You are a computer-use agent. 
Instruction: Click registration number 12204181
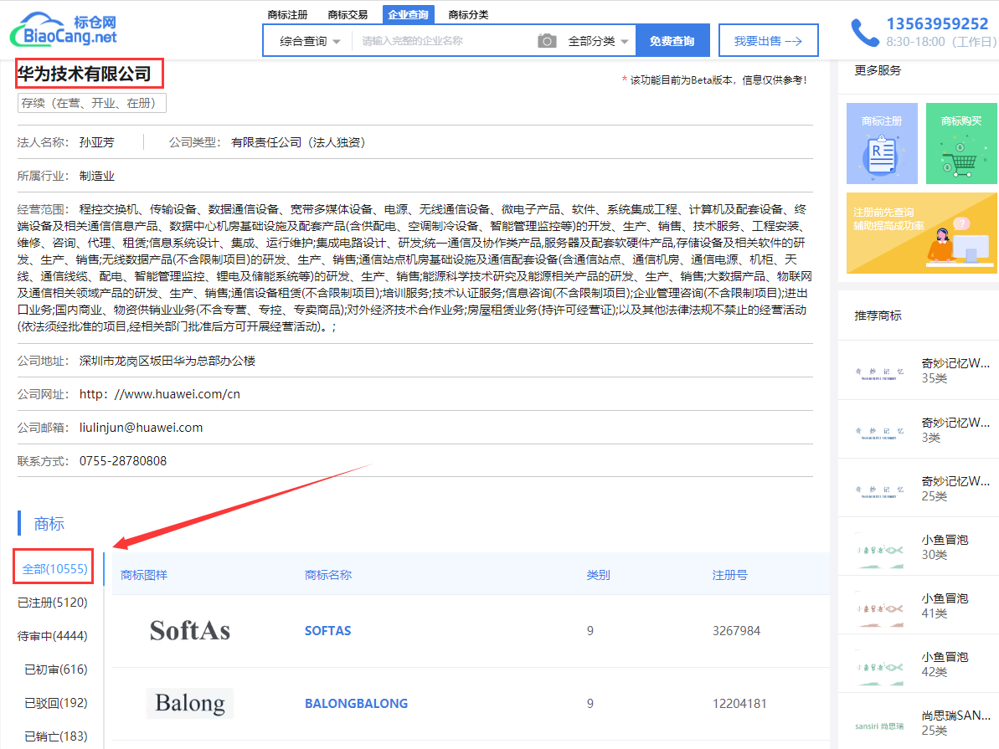pyautogui.click(x=739, y=703)
